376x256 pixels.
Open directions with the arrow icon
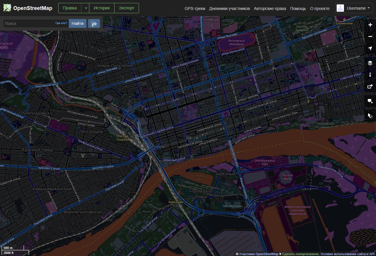click(x=94, y=23)
